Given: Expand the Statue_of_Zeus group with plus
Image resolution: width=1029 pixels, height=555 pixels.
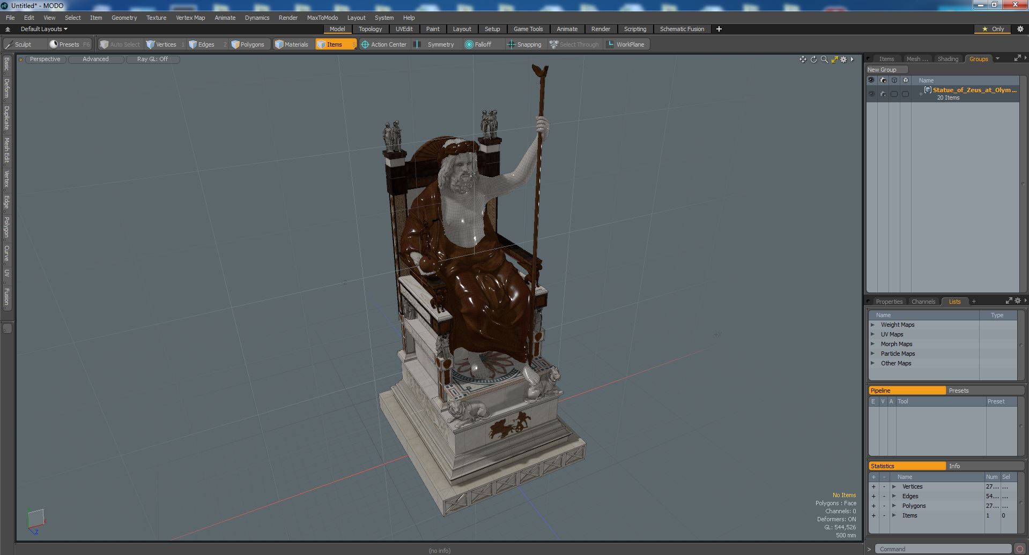Looking at the screenshot, I should coord(921,94).
